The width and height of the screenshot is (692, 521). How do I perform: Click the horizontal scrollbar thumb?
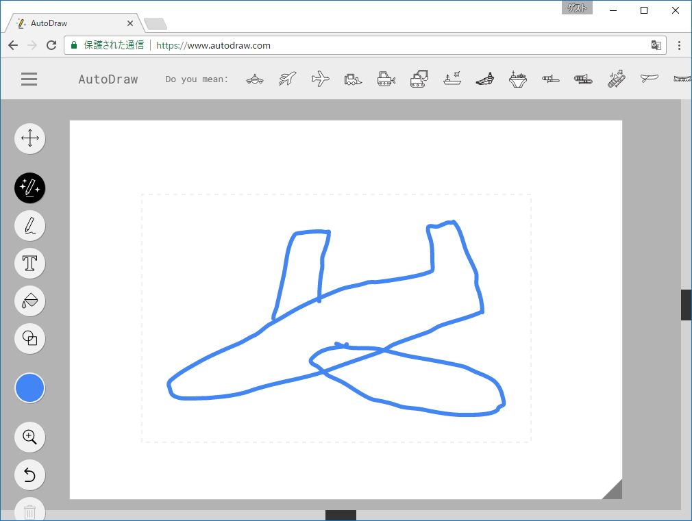(341, 516)
